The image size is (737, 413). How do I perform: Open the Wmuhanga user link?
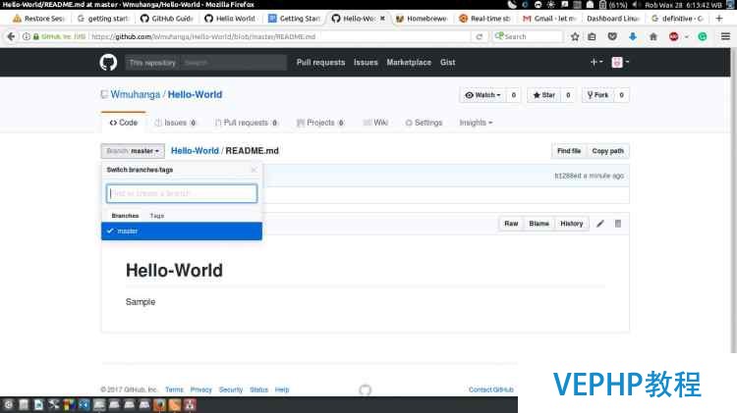136,94
